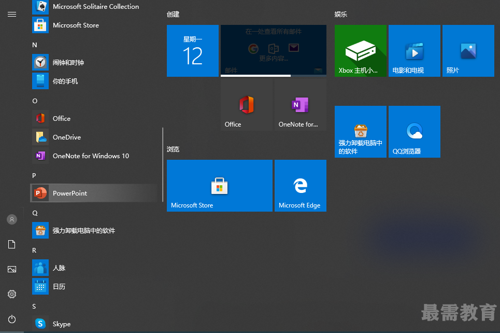Screen dimensions: 500x333
Task: Open the Settings gear in sidebar
Action: point(12,294)
